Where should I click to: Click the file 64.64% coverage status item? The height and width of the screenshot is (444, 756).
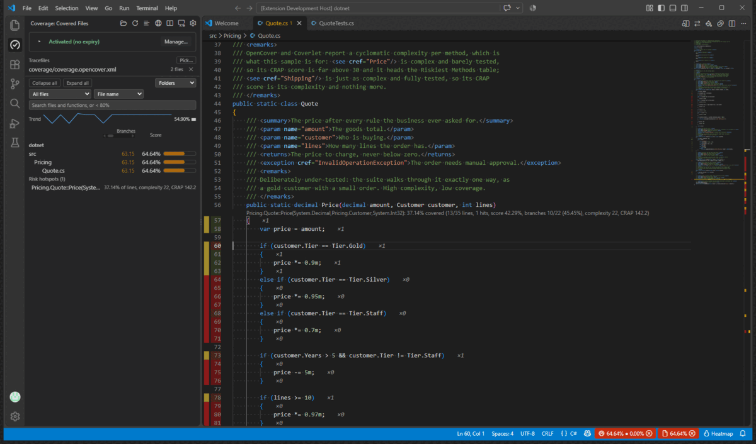coord(678,434)
